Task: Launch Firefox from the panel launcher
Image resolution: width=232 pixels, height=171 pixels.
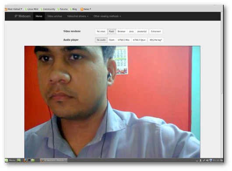Action: (25, 160)
